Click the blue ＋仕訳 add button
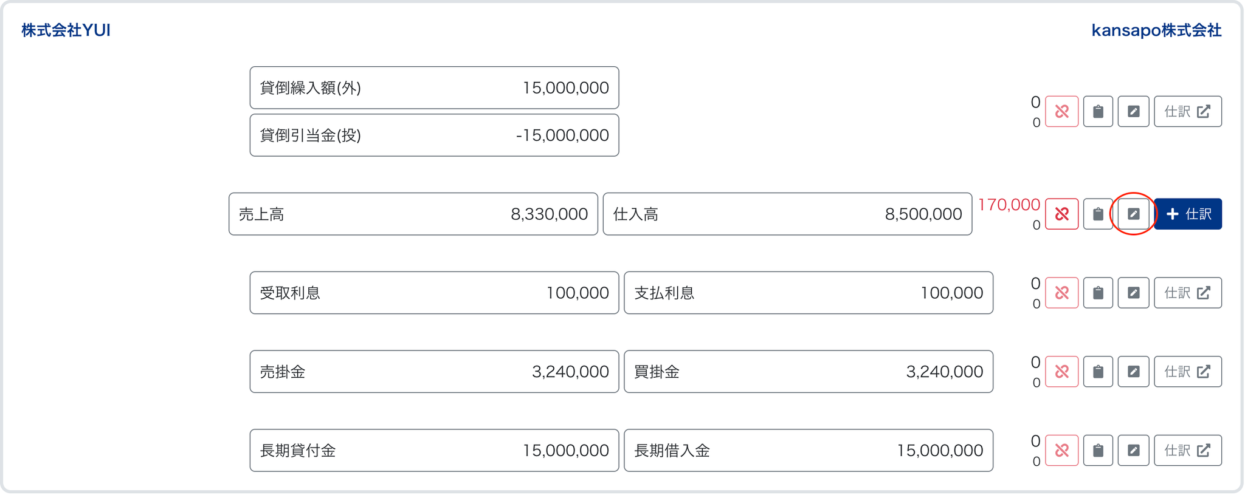1245x495 pixels. 1188,214
